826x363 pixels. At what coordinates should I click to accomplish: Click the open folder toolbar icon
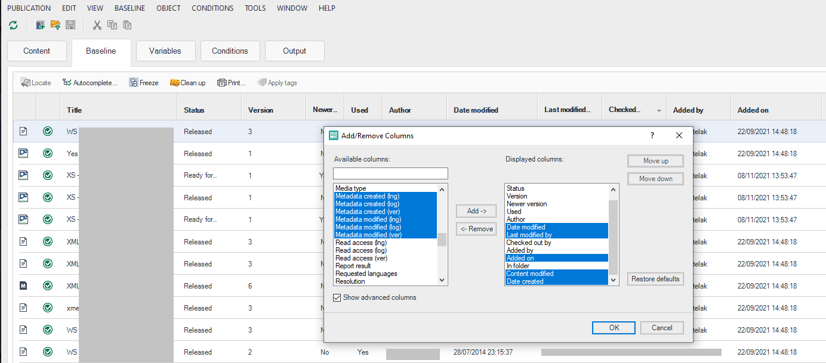[x=56, y=25]
